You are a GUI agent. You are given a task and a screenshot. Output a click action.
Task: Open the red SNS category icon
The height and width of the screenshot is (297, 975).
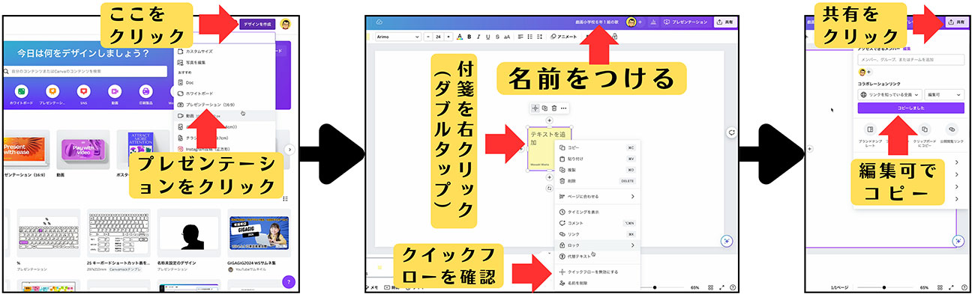83,91
